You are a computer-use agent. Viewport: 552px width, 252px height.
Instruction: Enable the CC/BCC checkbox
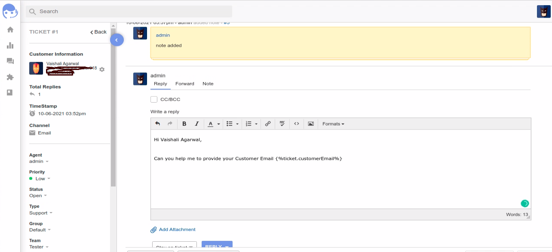(x=154, y=99)
